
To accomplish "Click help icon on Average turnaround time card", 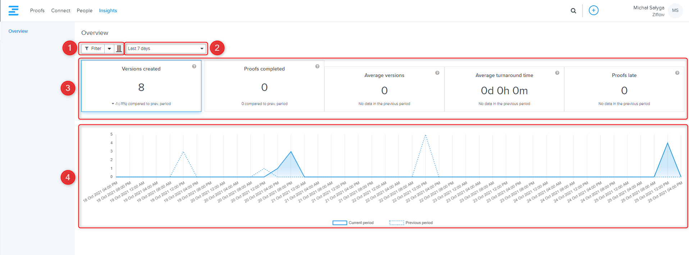I will coord(557,73).
